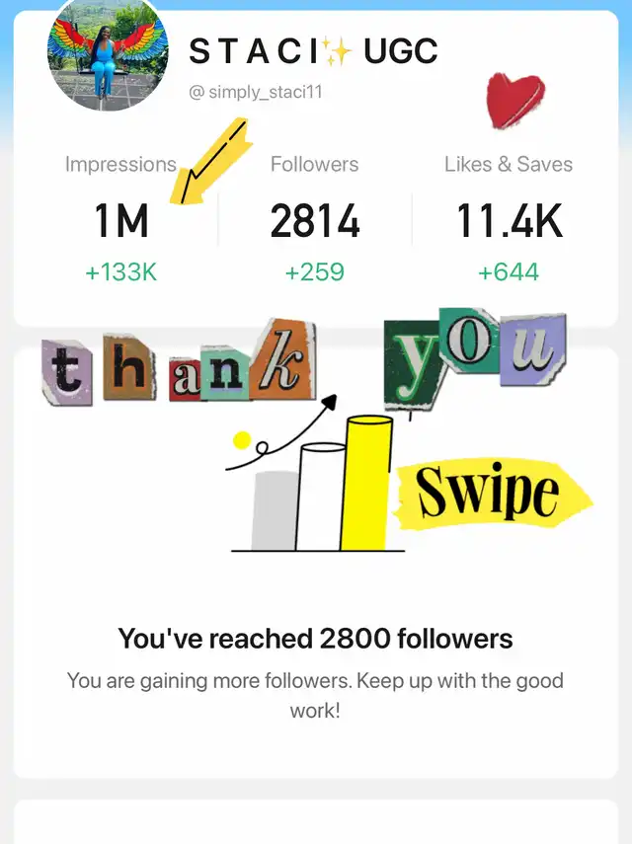Image resolution: width=632 pixels, height=844 pixels.
Task: Click the 'You've reached 2800 followers' heading
Action: (315, 639)
